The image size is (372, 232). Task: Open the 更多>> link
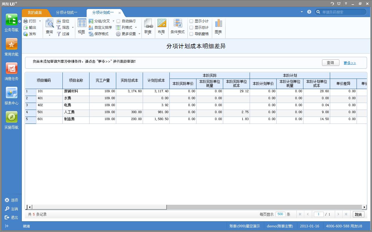tap(350, 63)
